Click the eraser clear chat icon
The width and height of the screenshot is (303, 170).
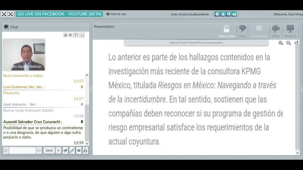(65, 150)
